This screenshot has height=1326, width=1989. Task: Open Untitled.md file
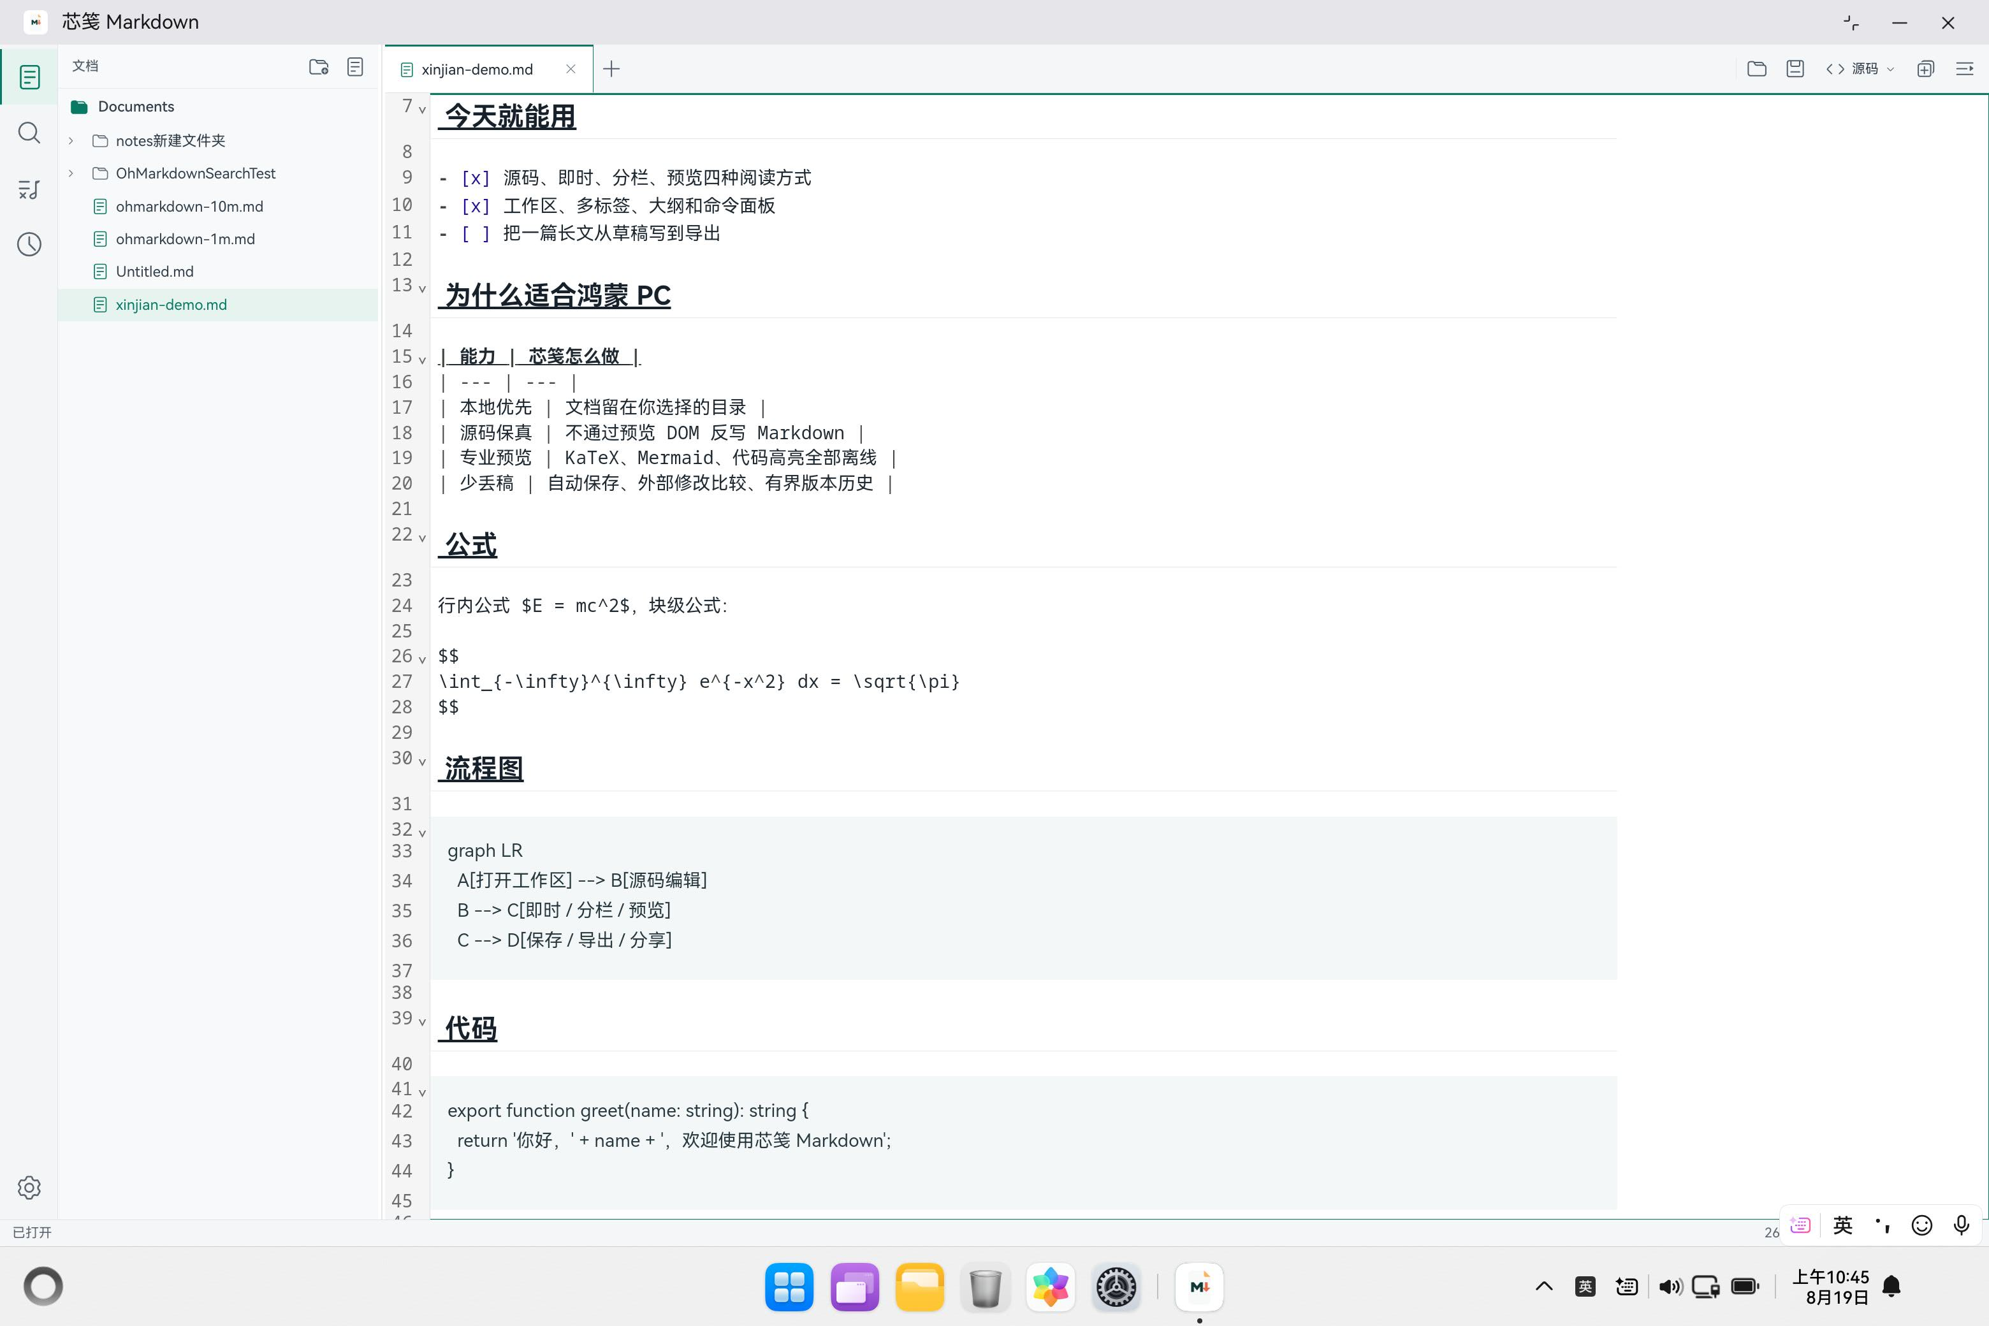click(155, 272)
